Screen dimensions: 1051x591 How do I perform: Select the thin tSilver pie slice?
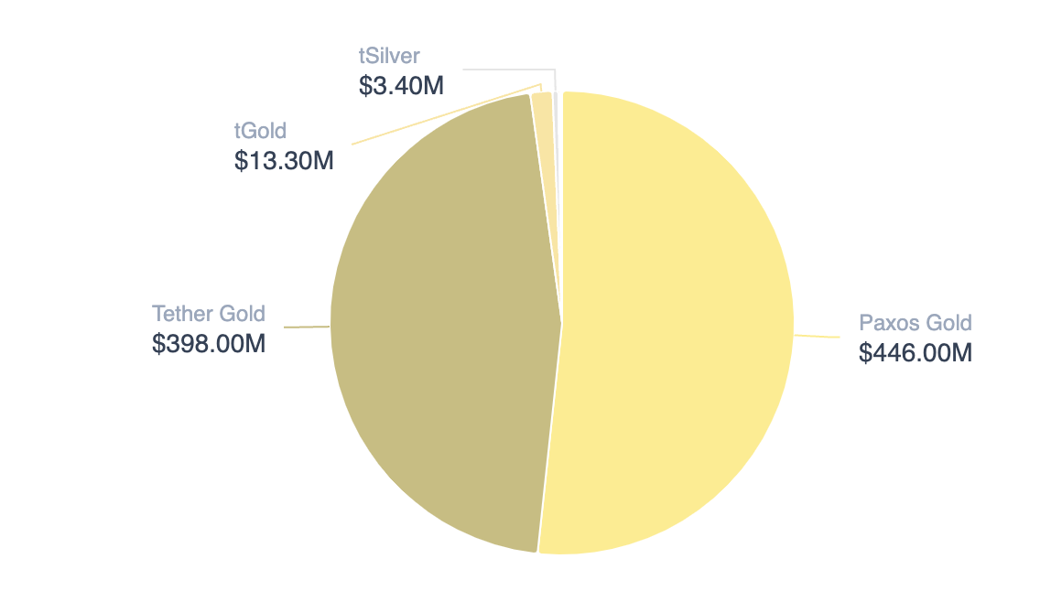tap(556, 119)
